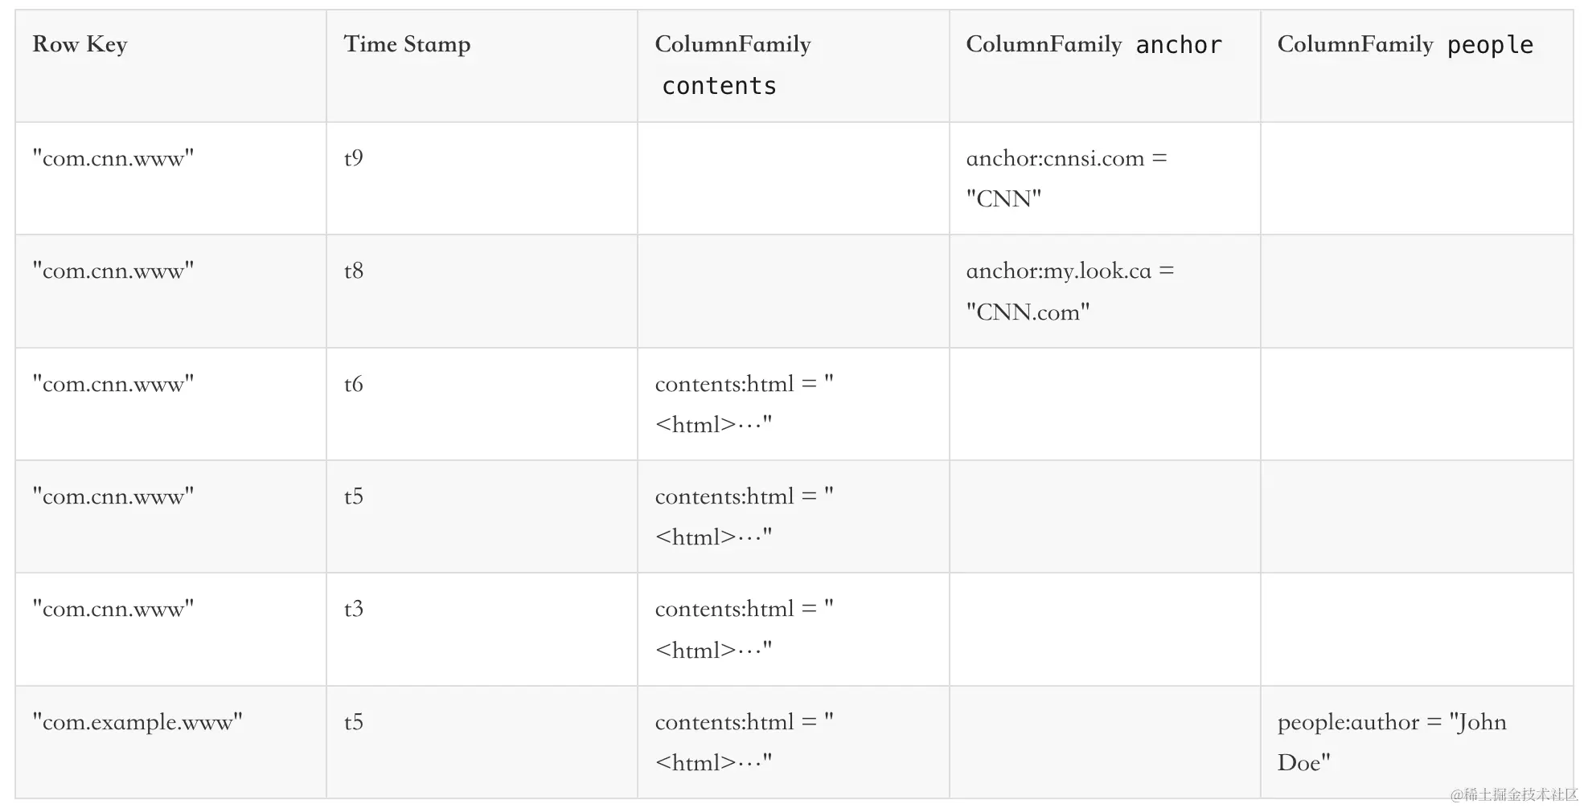
Task: Click the people:author = "John Doe" cell
Action: (1391, 742)
